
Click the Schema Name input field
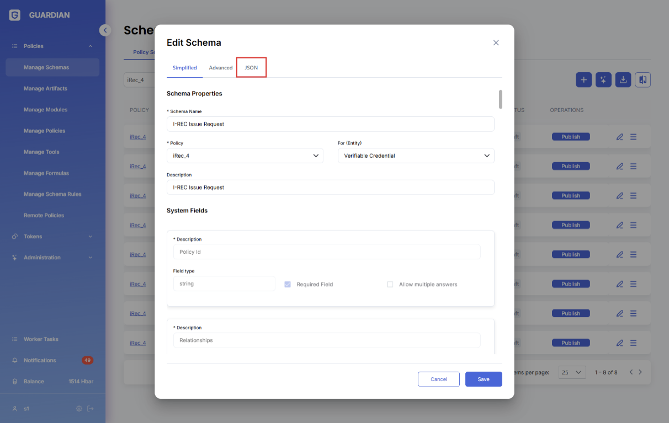point(330,124)
